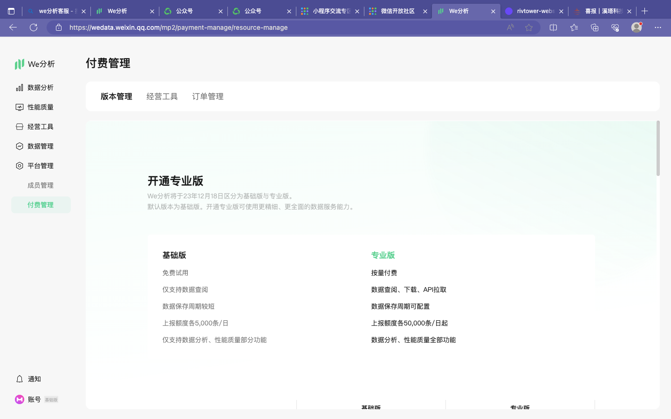Click the 通知 bell icon
This screenshot has width=671, height=419.
point(20,379)
